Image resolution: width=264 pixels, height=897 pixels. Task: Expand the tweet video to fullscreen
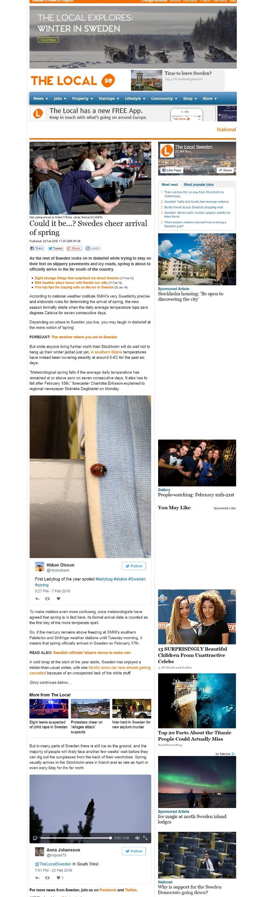145,838
